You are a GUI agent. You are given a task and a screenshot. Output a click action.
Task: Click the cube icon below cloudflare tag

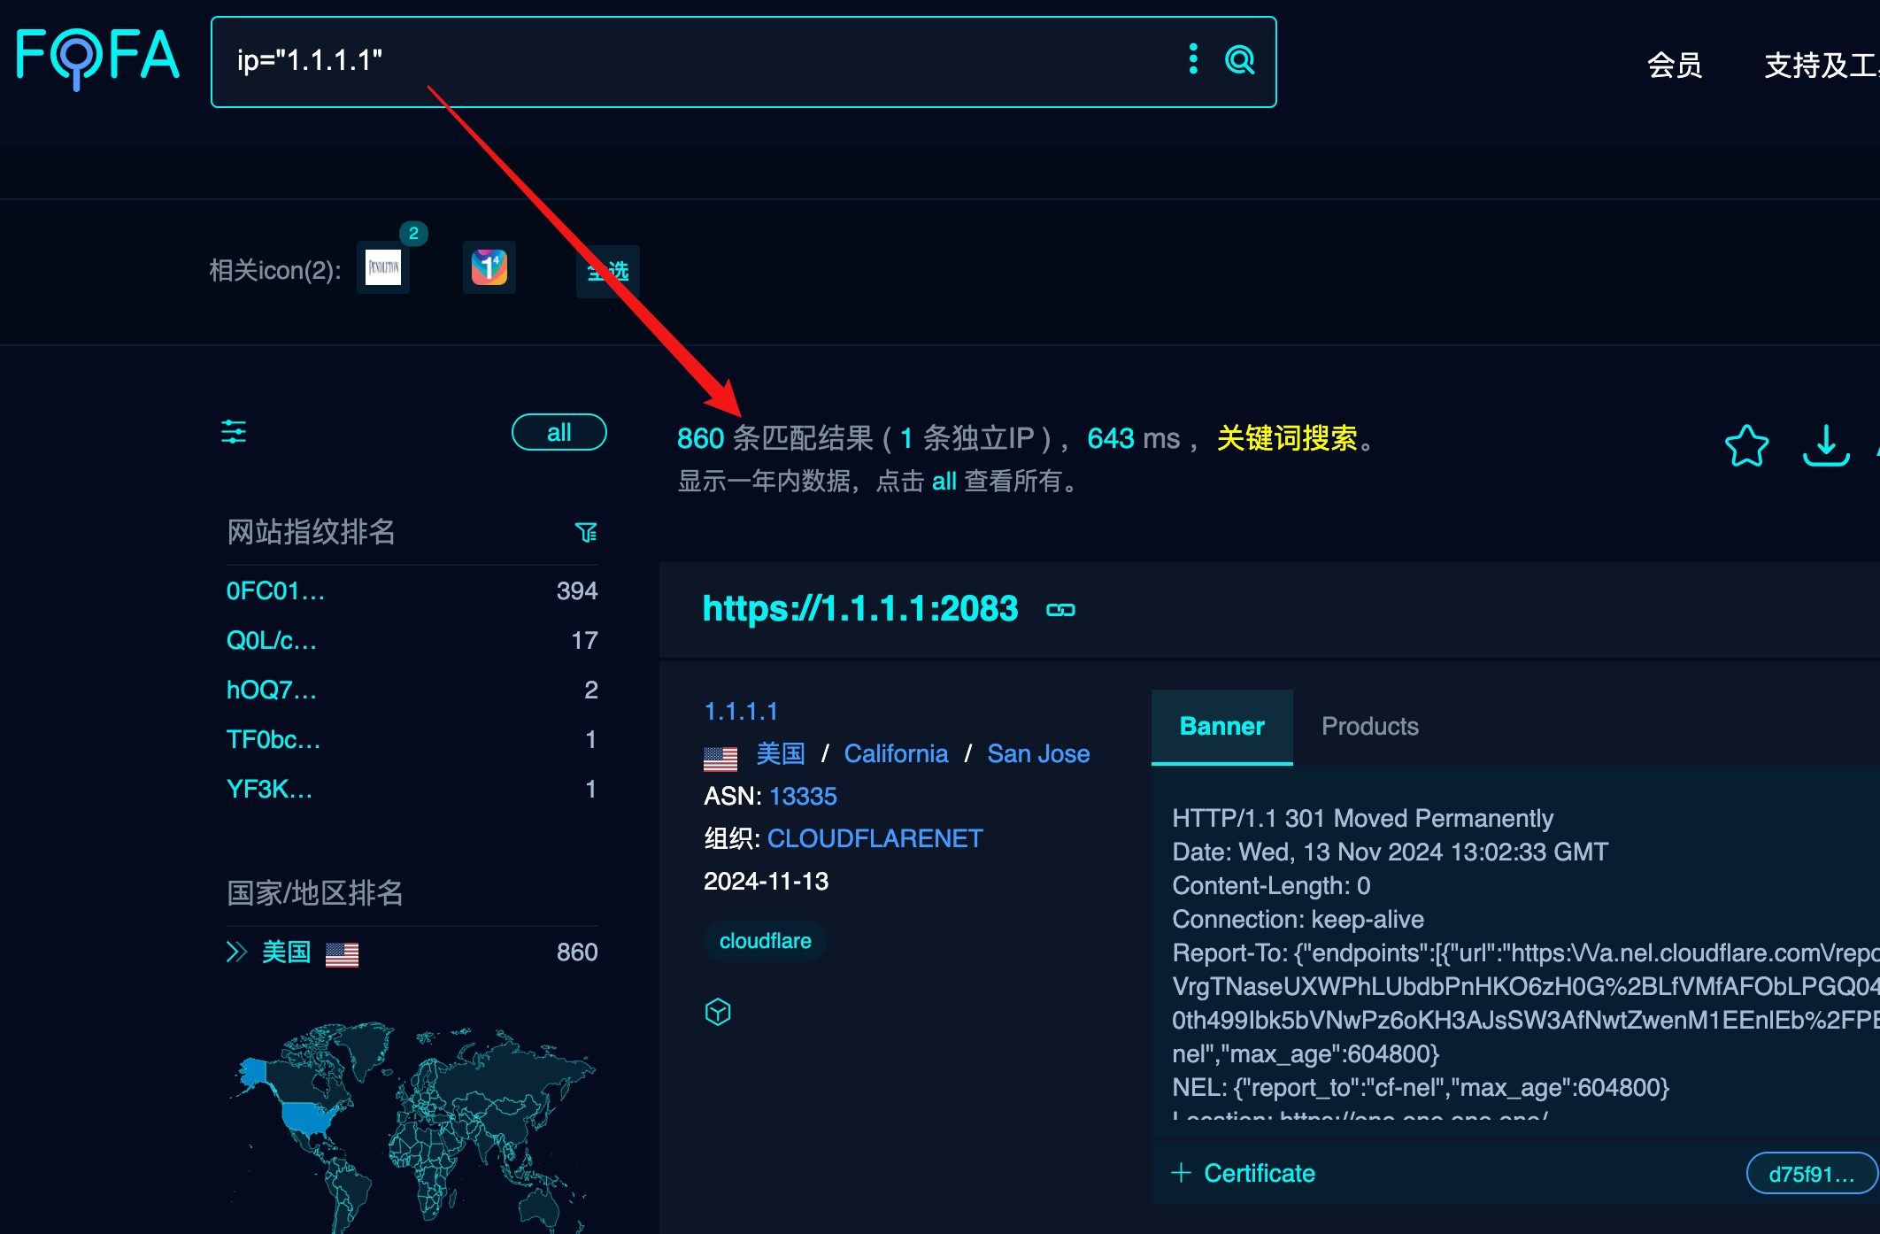coord(718,1011)
